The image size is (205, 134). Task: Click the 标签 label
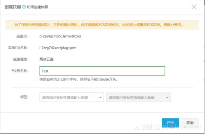[24, 97]
